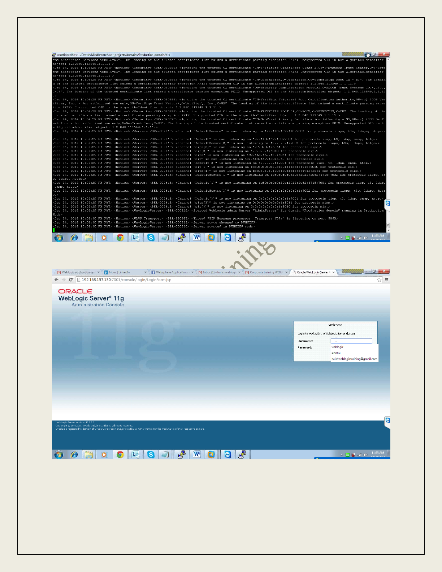
Task: Close the 'Inbox | LinkedIn' tab
Action: (x=146, y=272)
